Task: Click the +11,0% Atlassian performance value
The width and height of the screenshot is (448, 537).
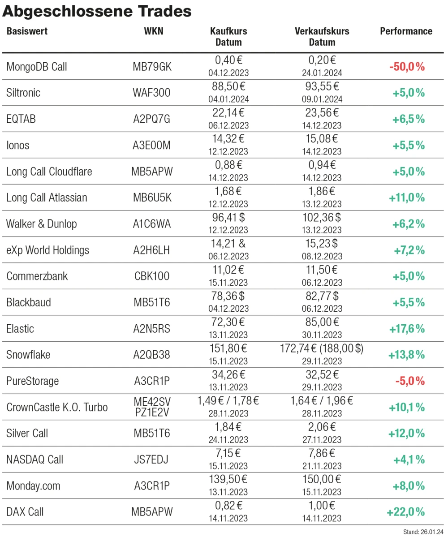Action: pos(407,198)
